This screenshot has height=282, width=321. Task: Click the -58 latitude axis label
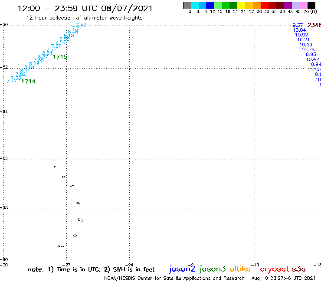point(4,207)
